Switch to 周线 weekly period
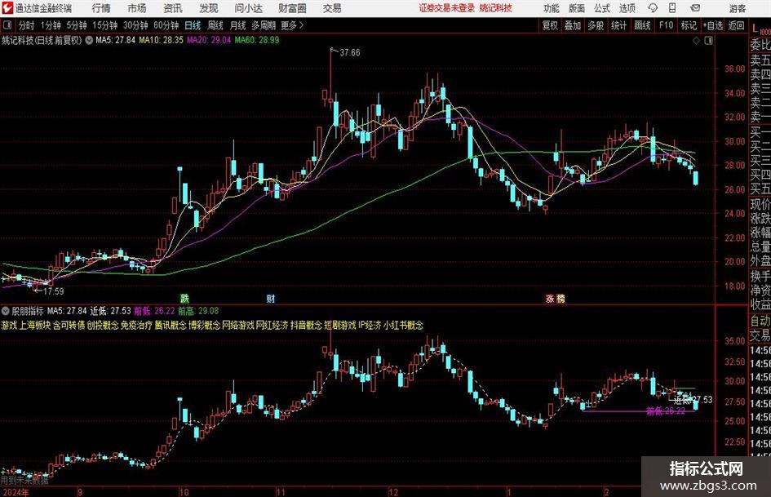The height and width of the screenshot is (497, 771). [215, 25]
